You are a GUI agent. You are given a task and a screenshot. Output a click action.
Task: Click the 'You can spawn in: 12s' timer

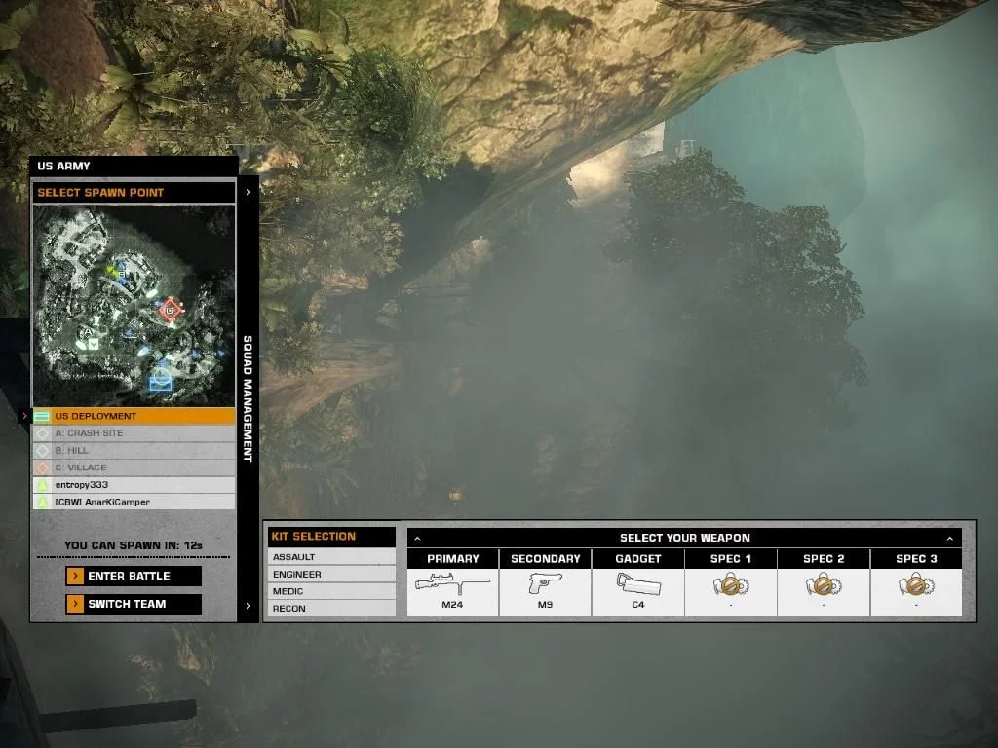pos(133,545)
